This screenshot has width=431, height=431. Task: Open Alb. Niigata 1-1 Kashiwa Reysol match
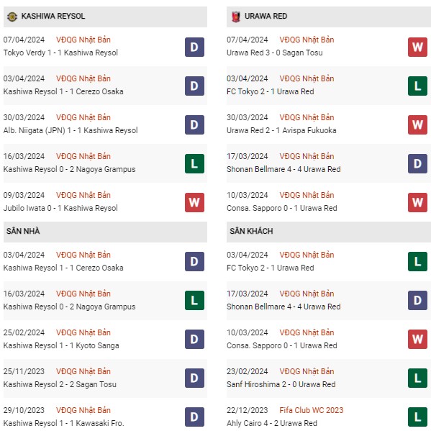[x=71, y=130]
